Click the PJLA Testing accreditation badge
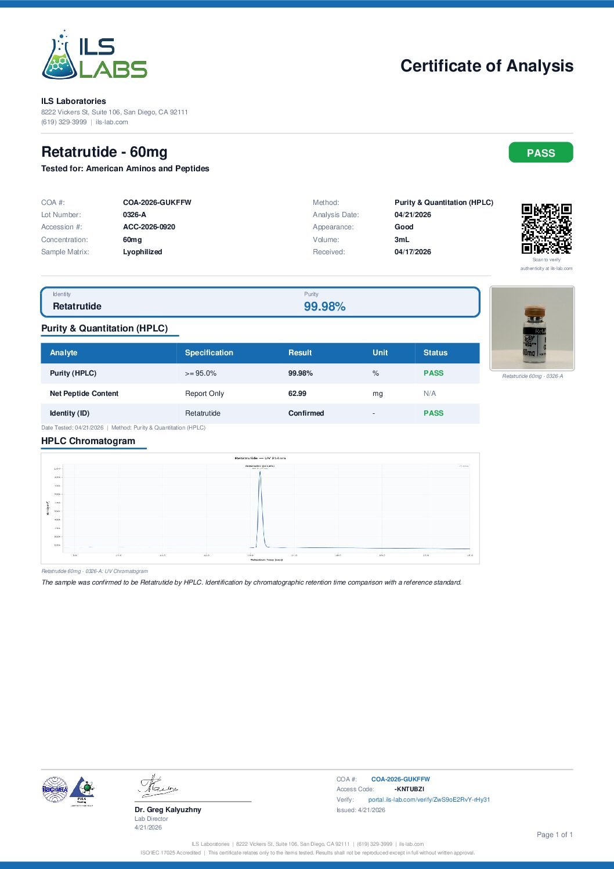Image resolution: width=614 pixels, height=869 pixels. pos(82,791)
